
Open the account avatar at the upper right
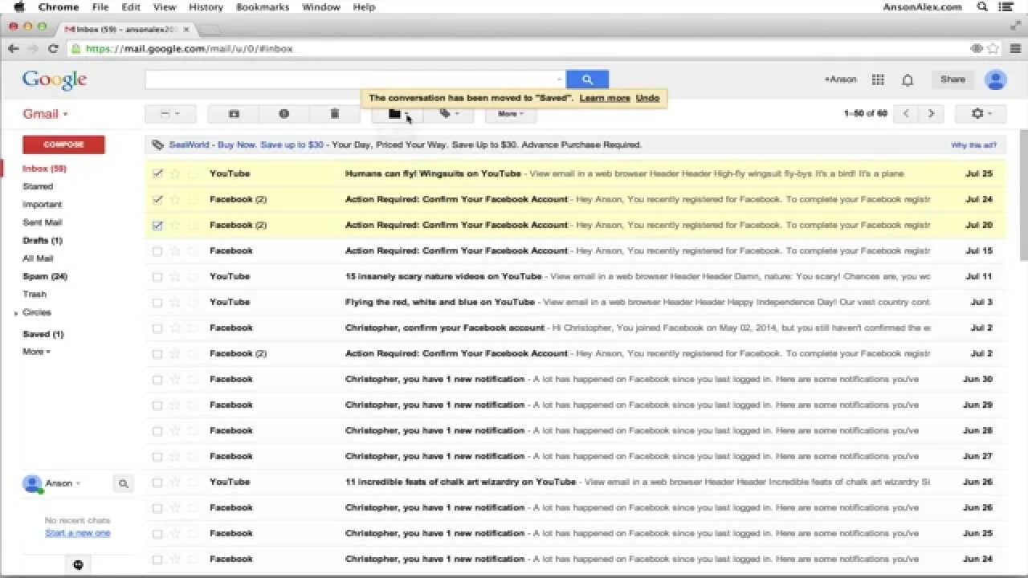[x=996, y=79]
